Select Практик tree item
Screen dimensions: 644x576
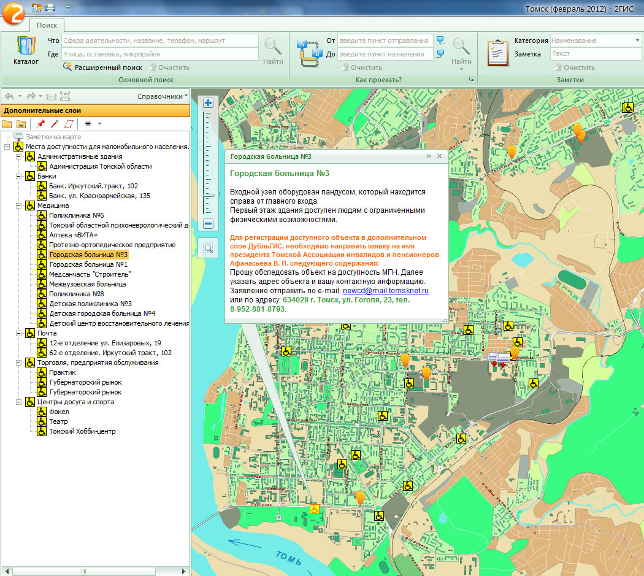pyautogui.click(x=63, y=372)
